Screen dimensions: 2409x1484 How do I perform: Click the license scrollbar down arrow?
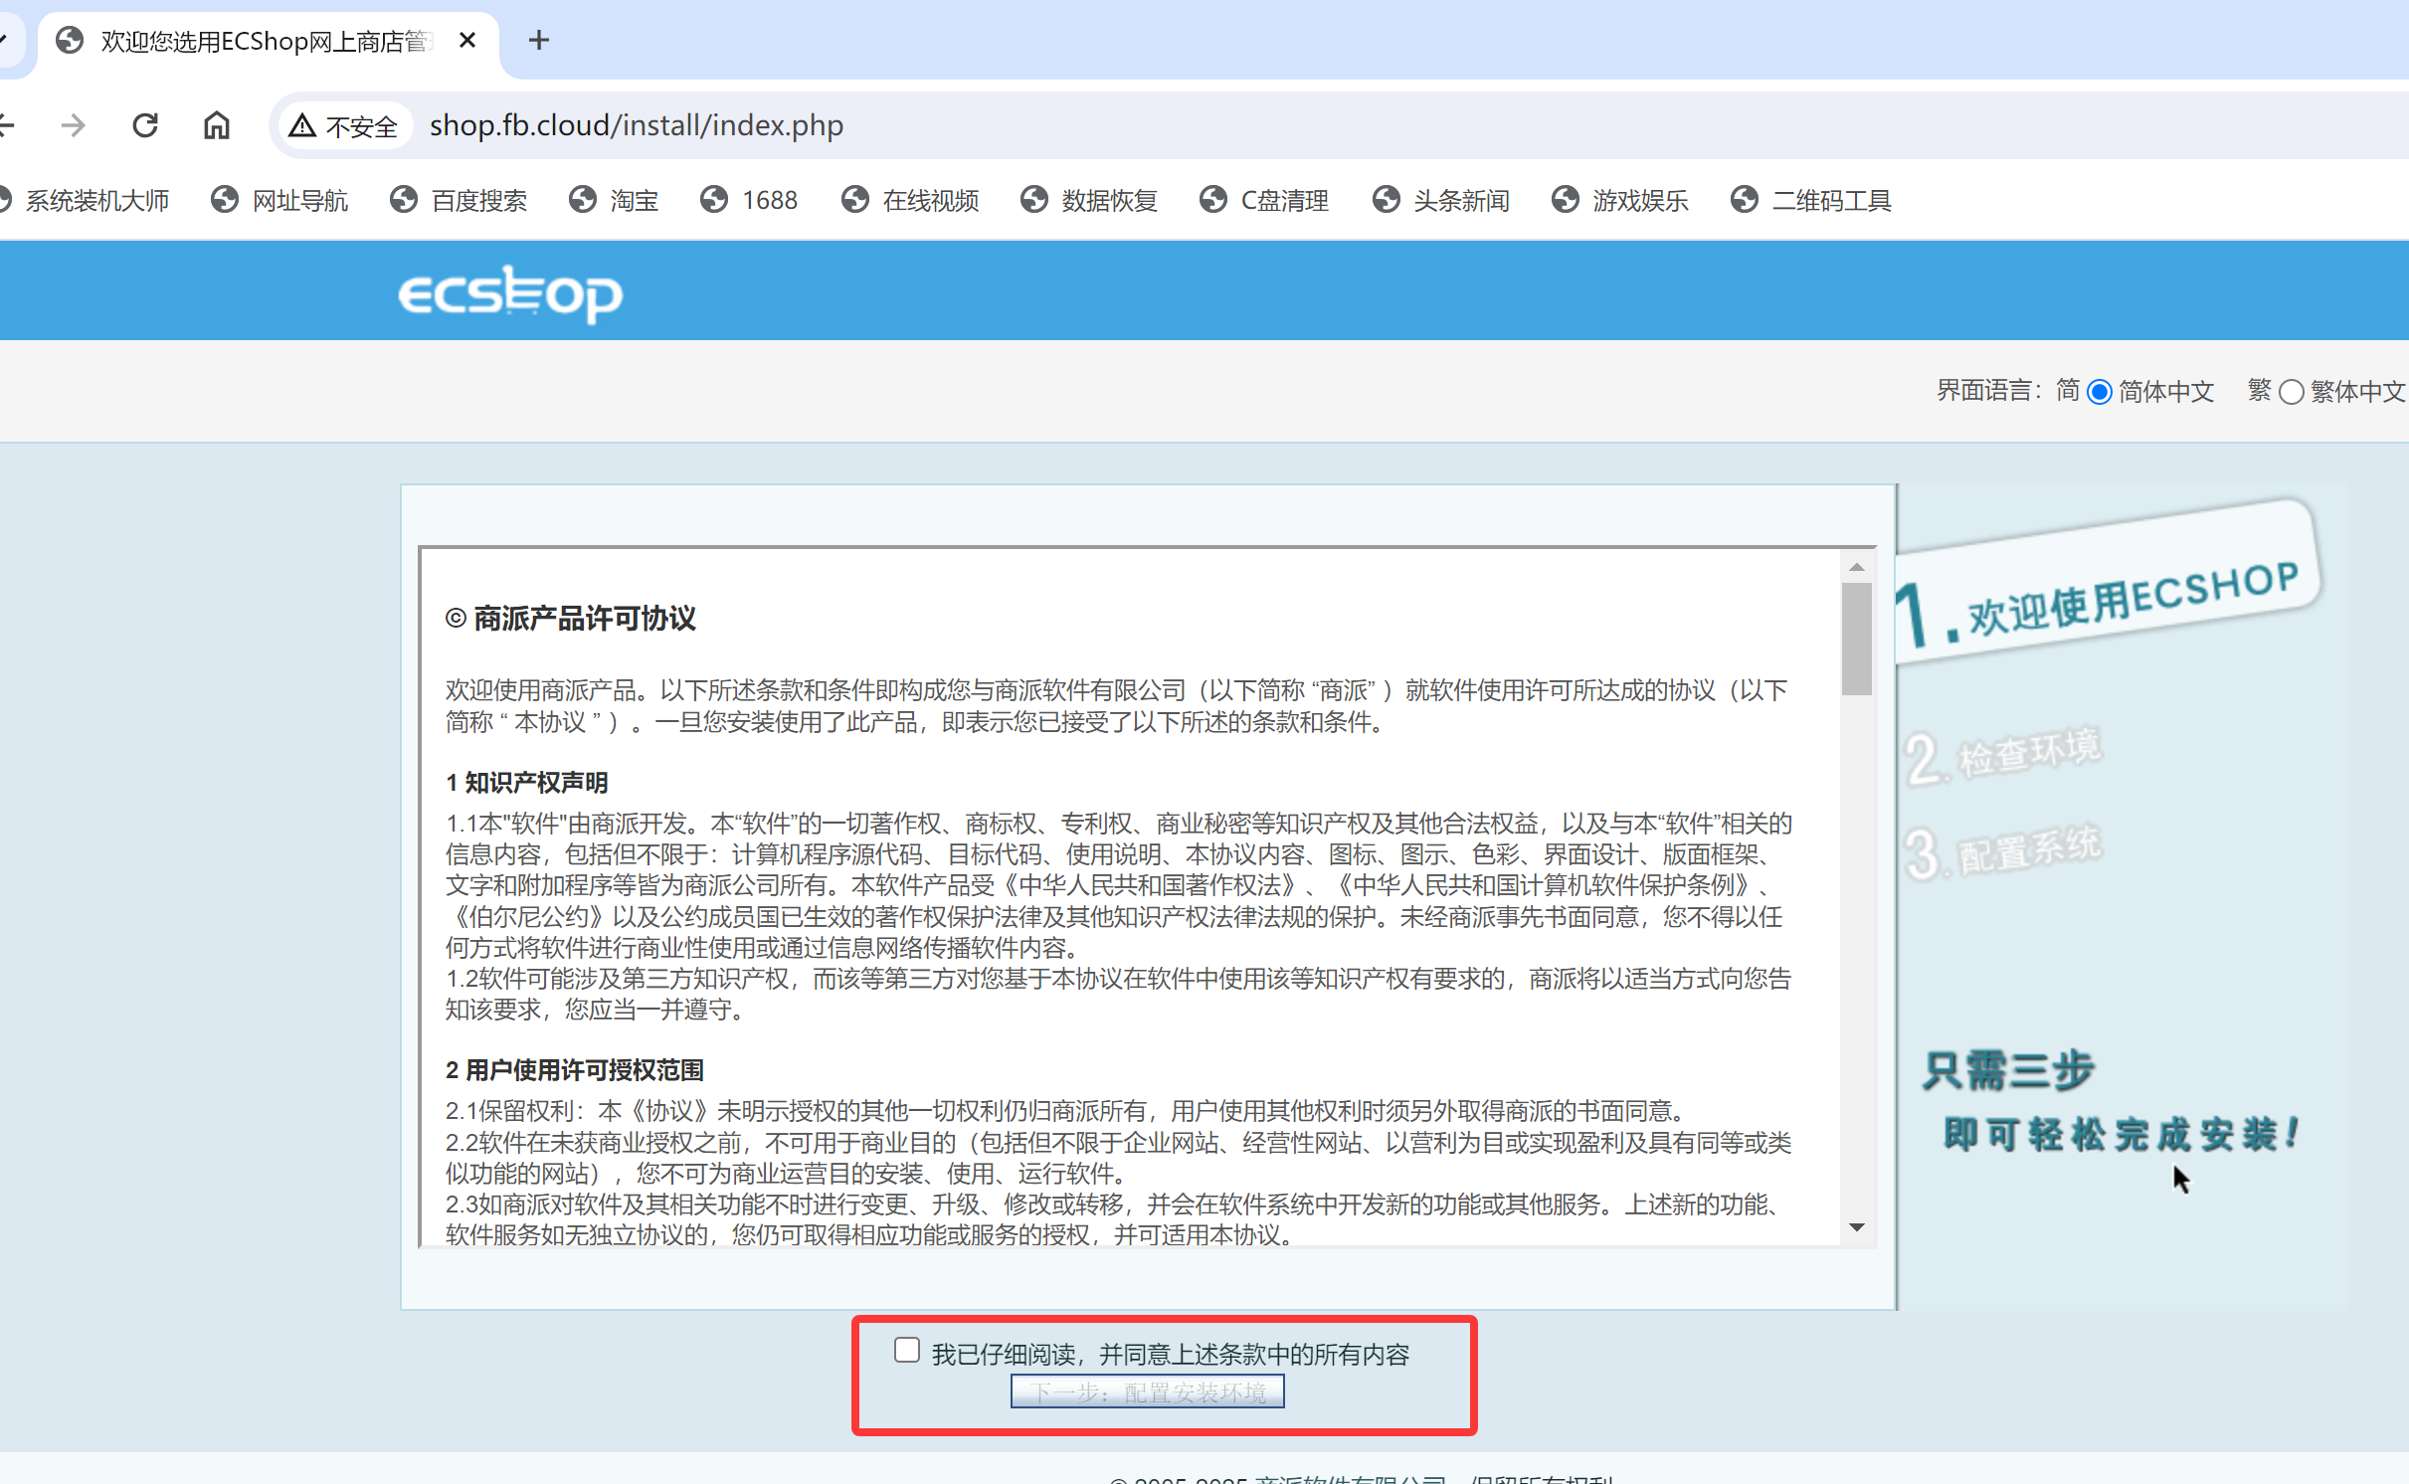pyautogui.click(x=1856, y=1227)
